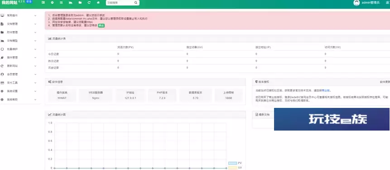Click the 独立访客(UV) column header

pos(194,47)
